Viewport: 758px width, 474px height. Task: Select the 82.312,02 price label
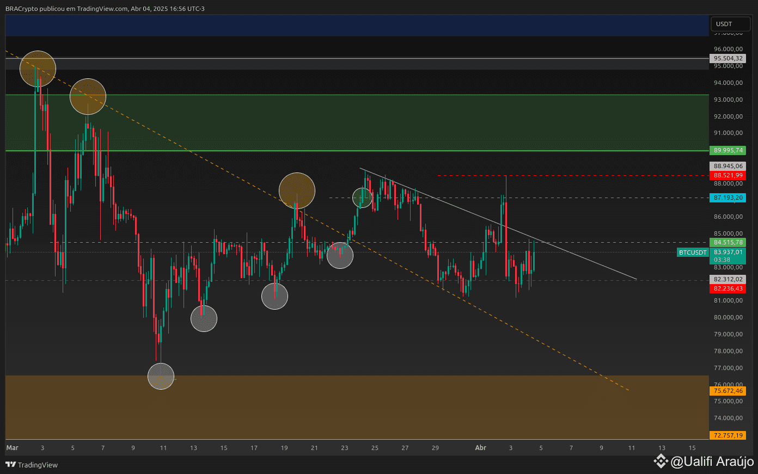point(728,280)
